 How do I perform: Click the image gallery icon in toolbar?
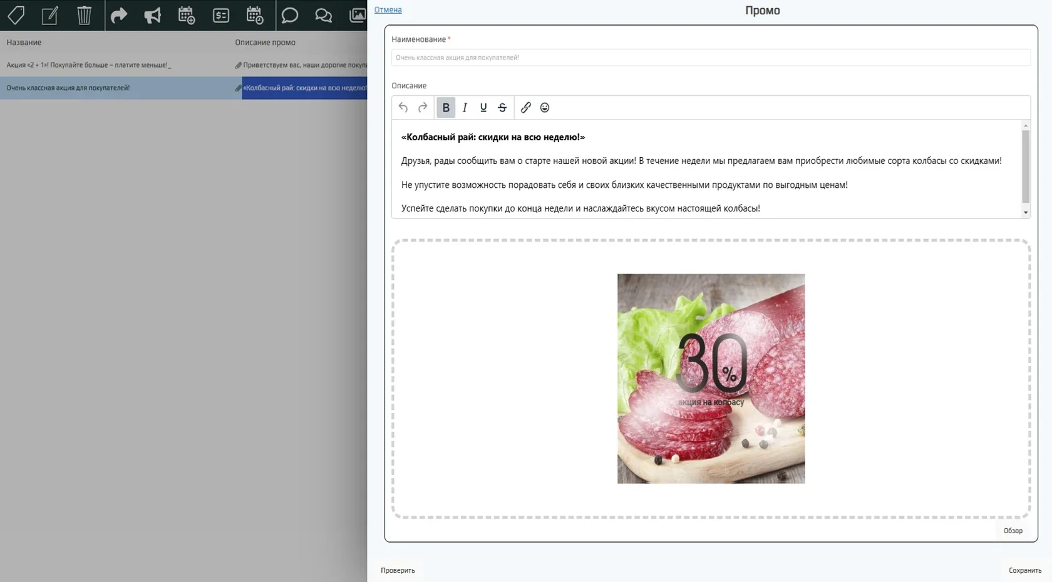pos(358,15)
